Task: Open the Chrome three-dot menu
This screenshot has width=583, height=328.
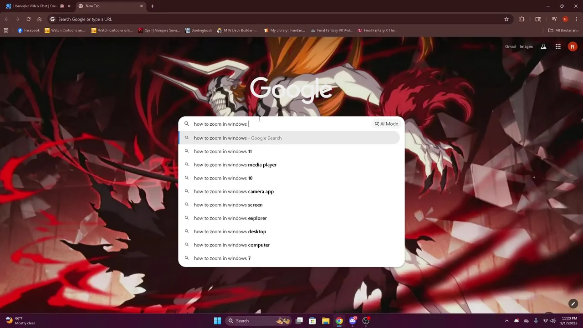Action: (575, 19)
